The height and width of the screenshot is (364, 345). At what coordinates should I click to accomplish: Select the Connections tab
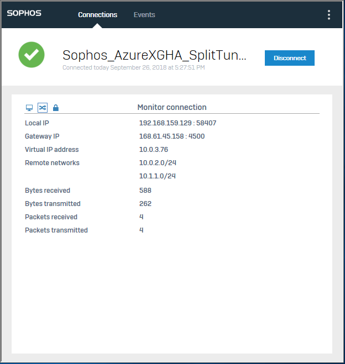98,15
